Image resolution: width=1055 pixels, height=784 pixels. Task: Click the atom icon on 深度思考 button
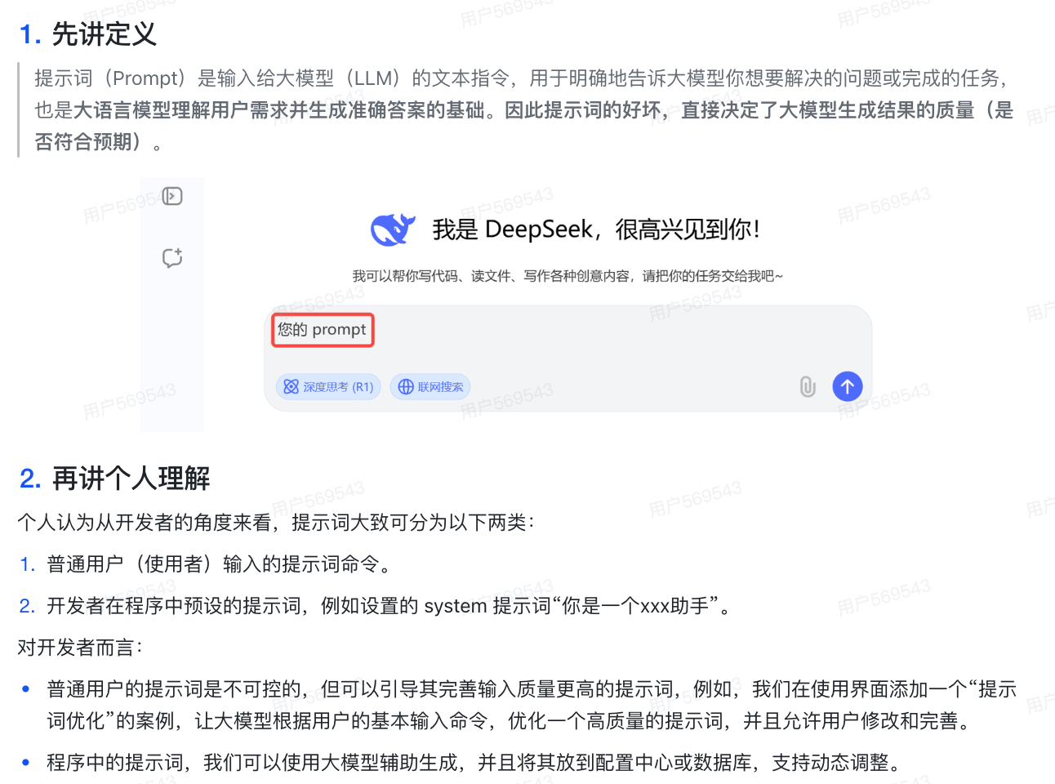[x=292, y=387]
